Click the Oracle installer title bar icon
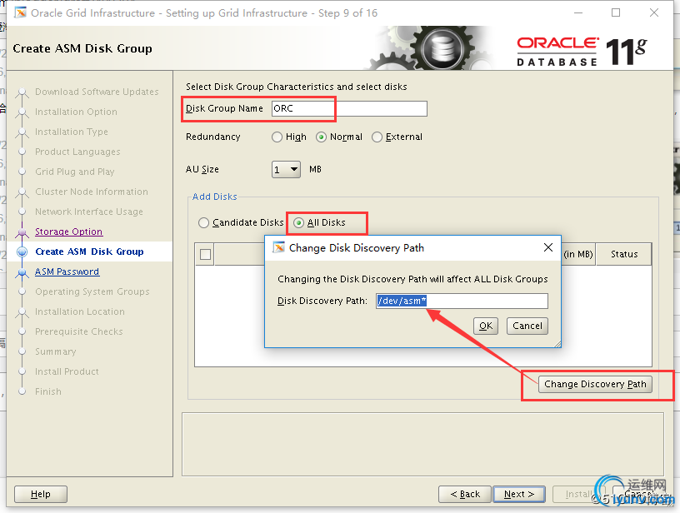680x513 pixels. pyautogui.click(x=20, y=13)
